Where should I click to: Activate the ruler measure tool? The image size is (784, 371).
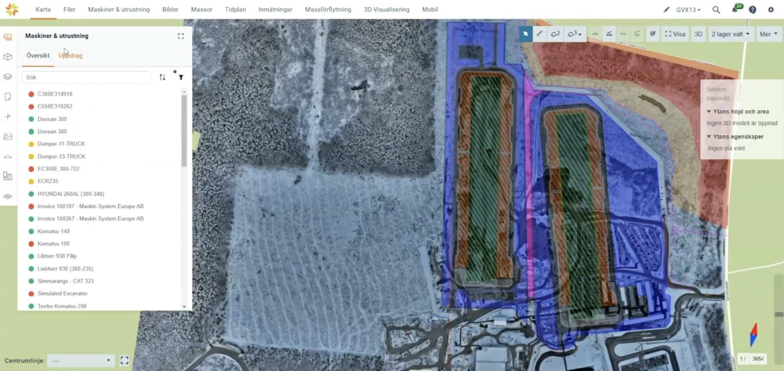540,34
